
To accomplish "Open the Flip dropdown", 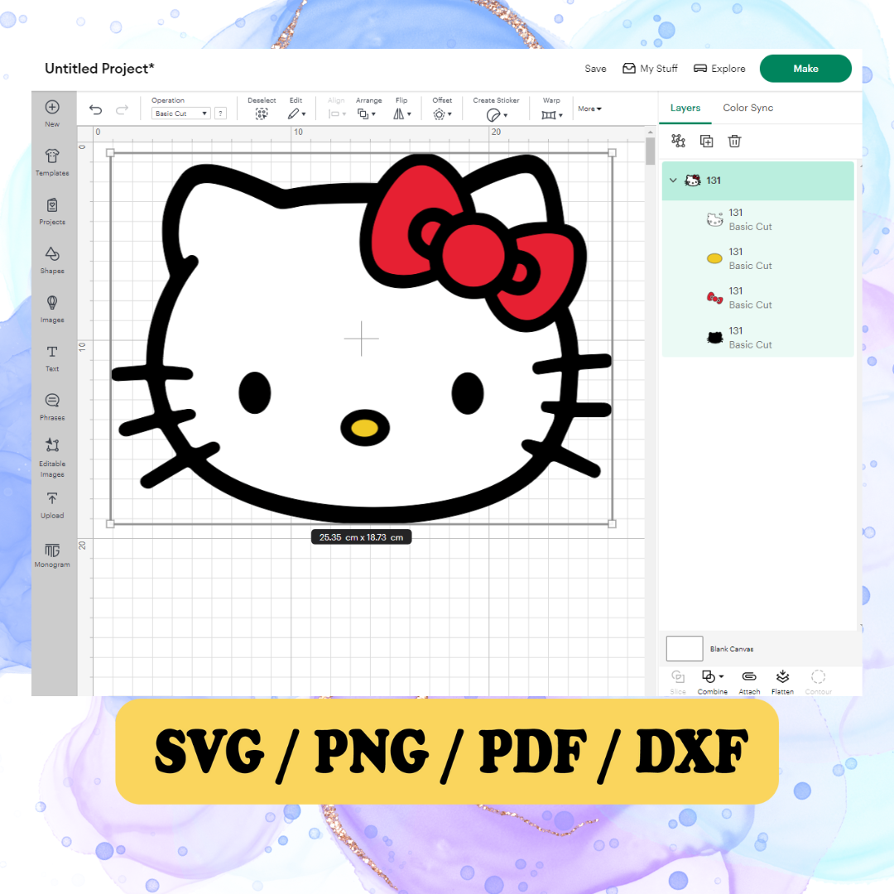I will 402,114.
